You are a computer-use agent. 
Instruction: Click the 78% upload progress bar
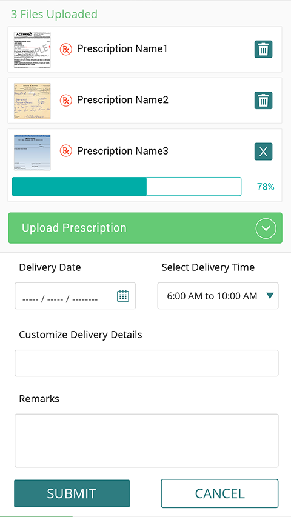(127, 187)
